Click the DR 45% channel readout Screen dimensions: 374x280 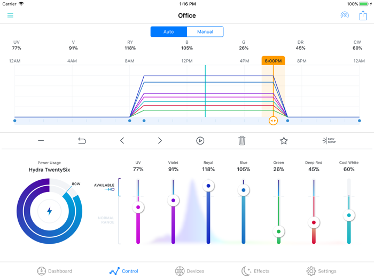tap(300, 45)
